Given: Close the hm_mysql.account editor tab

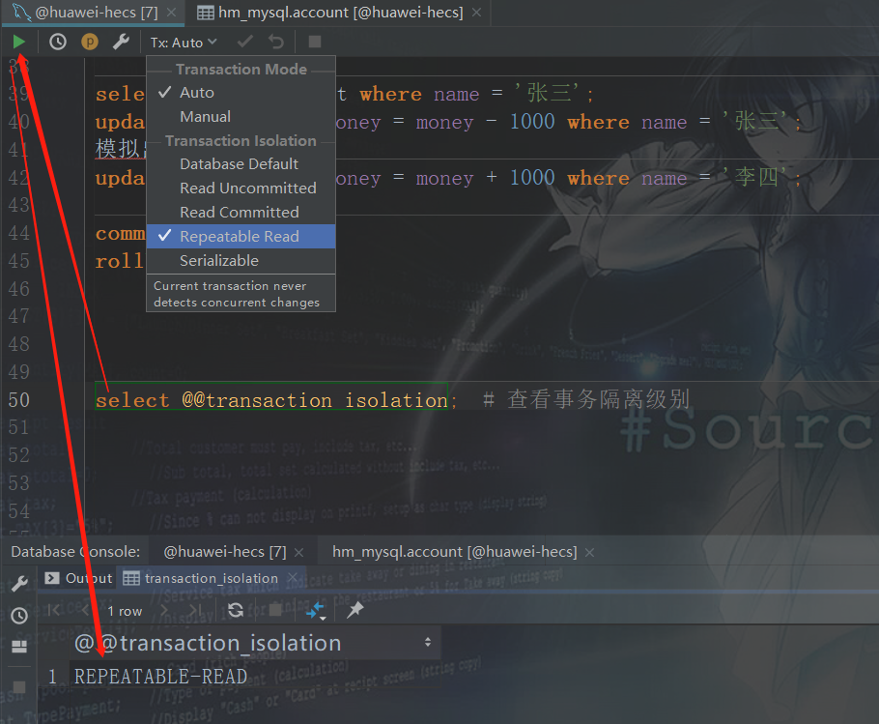Looking at the screenshot, I should point(476,13).
